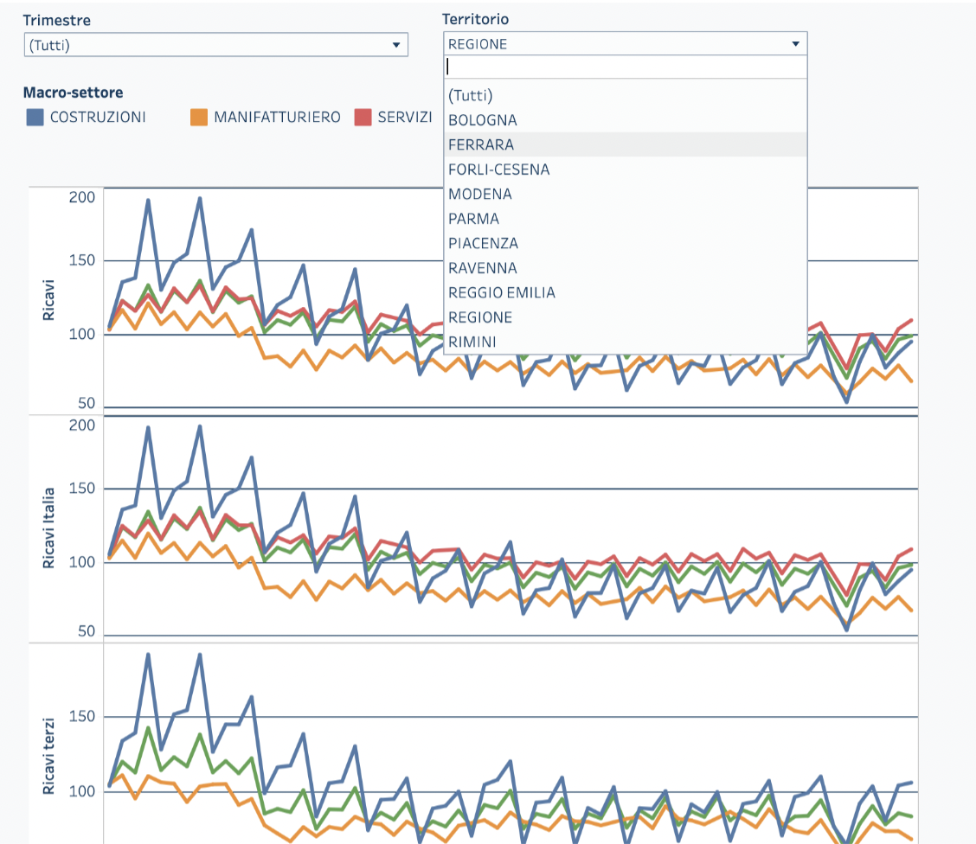
Task: Select MODENA from the list
Action: pos(625,194)
